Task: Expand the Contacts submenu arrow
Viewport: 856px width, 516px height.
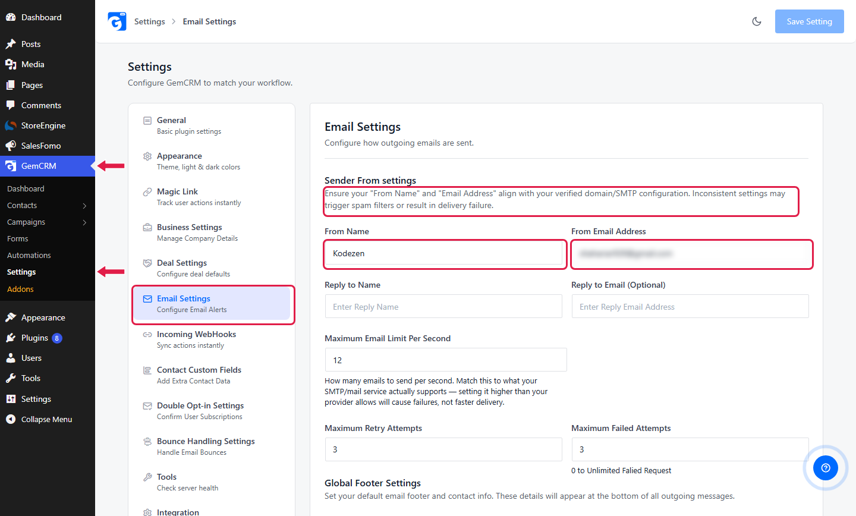Action: click(84, 206)
